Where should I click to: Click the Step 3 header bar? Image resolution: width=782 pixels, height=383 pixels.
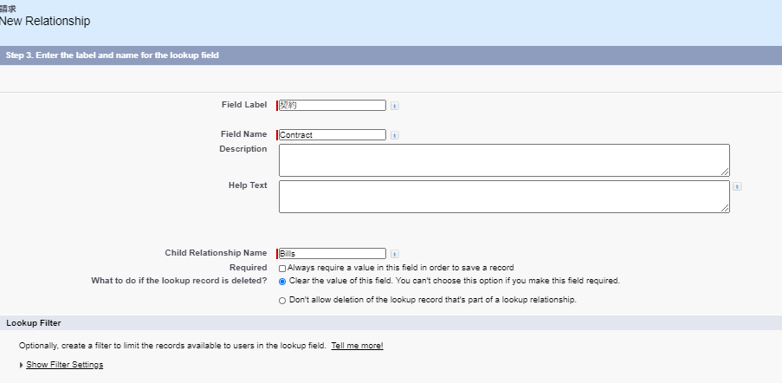113,55
